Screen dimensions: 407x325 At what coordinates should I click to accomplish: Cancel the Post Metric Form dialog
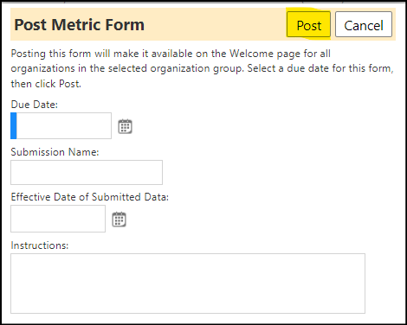tap(364, 24)
